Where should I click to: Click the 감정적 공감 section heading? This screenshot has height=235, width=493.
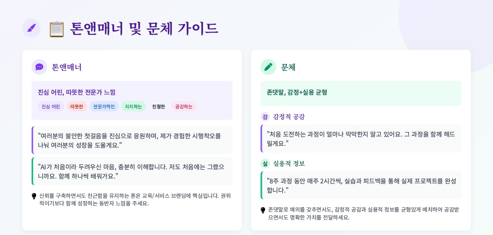pos(289,117)
